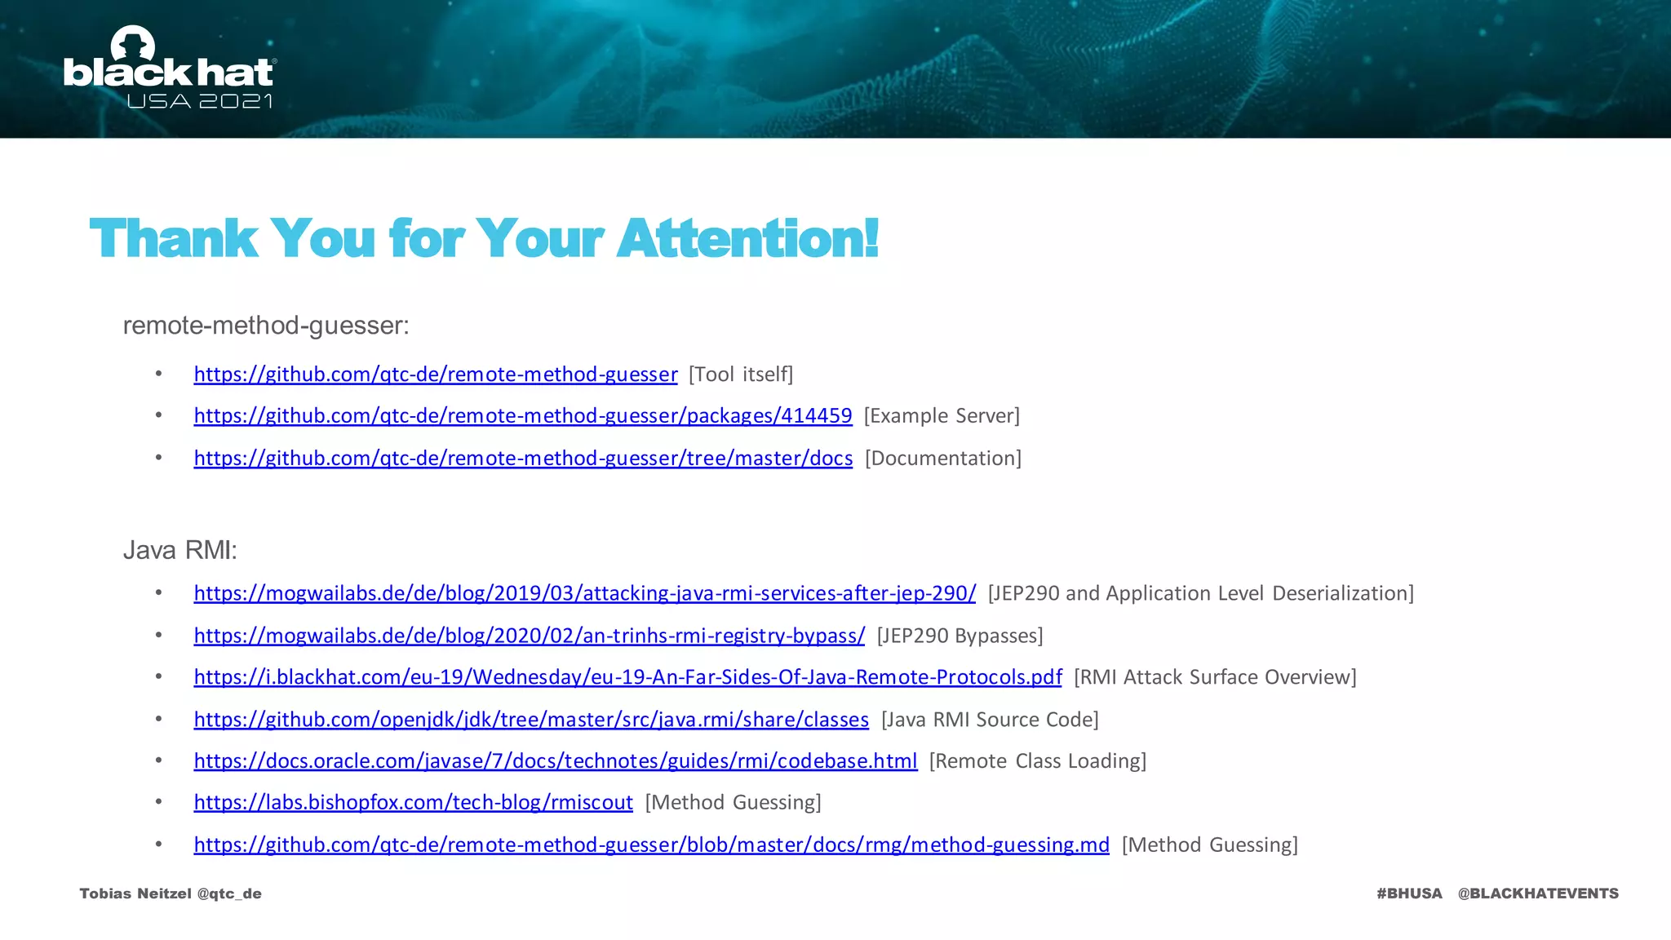Image resolution: width=1671 pixels, height=940 pixels.
Task: Click '[Method Guessing]' next to rmiscout link
Action: [x=733, y=803]
